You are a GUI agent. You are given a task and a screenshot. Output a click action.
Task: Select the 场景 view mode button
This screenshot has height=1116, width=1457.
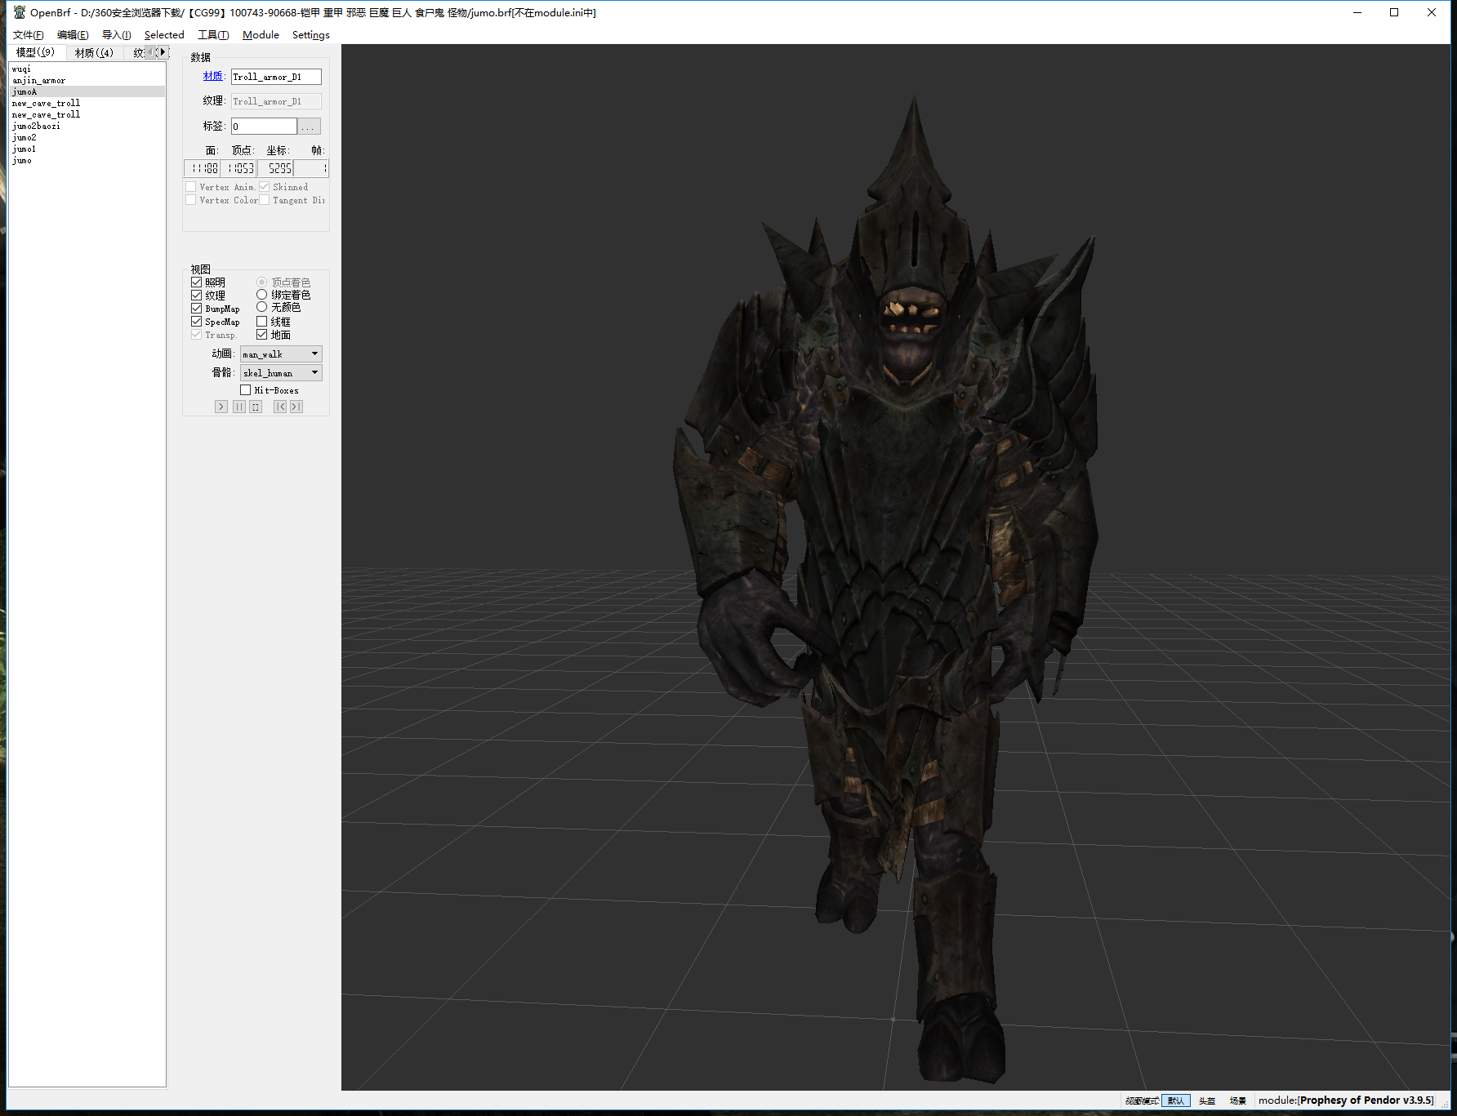tap(1238, 1100)
